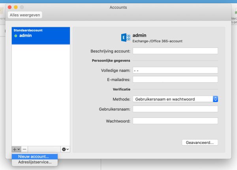Click the 'Beschrijving account' text field
The height and width of the screenshot is (170, 237).
(x=175, y=51)
